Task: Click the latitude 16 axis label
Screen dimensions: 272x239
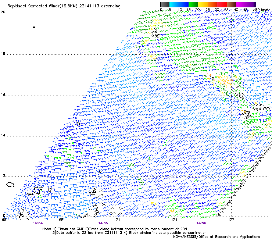Action: coord(3,95)
